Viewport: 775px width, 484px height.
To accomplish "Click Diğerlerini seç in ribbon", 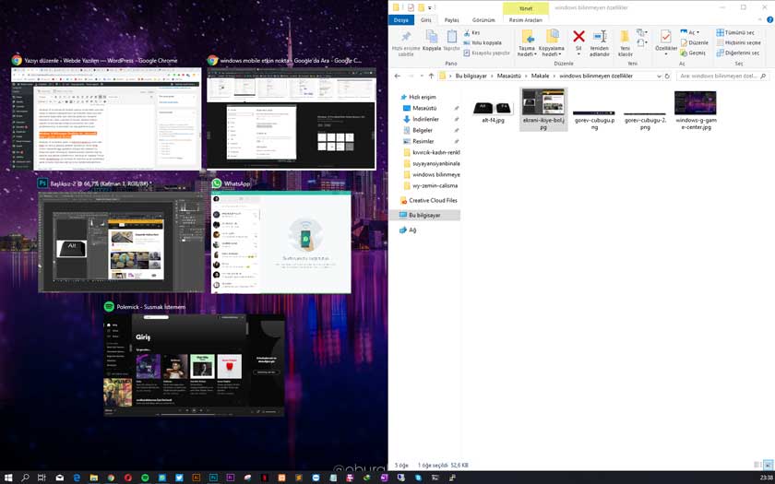I will click(x=737, y=53).
